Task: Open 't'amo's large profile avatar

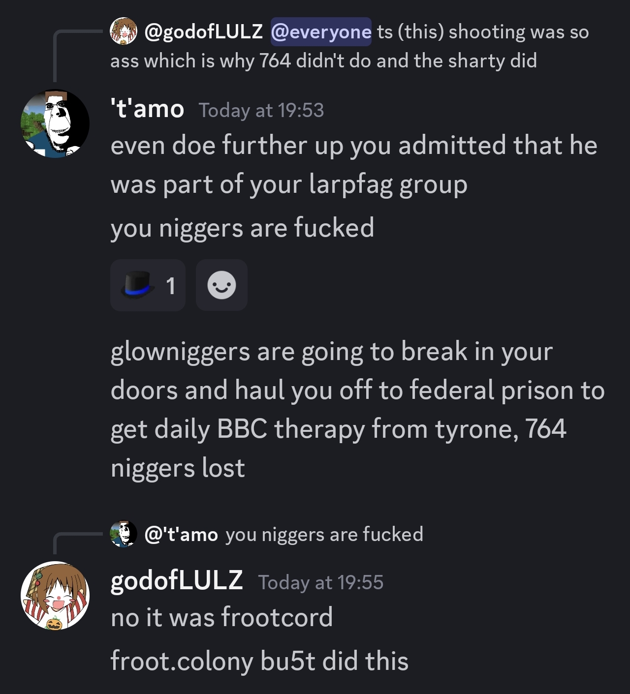Action: click(55, 123)
